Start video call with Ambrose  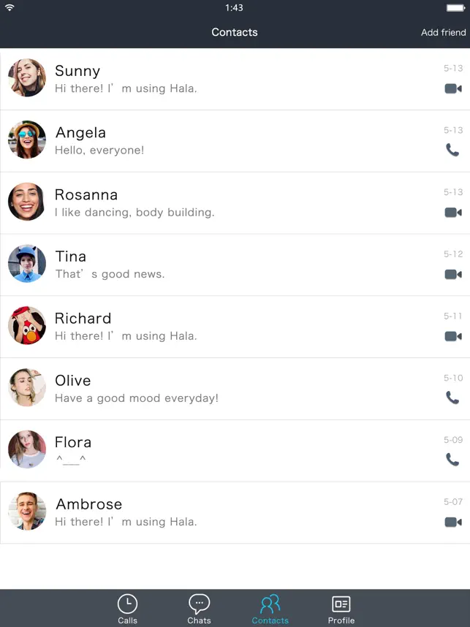click(452, 522)
